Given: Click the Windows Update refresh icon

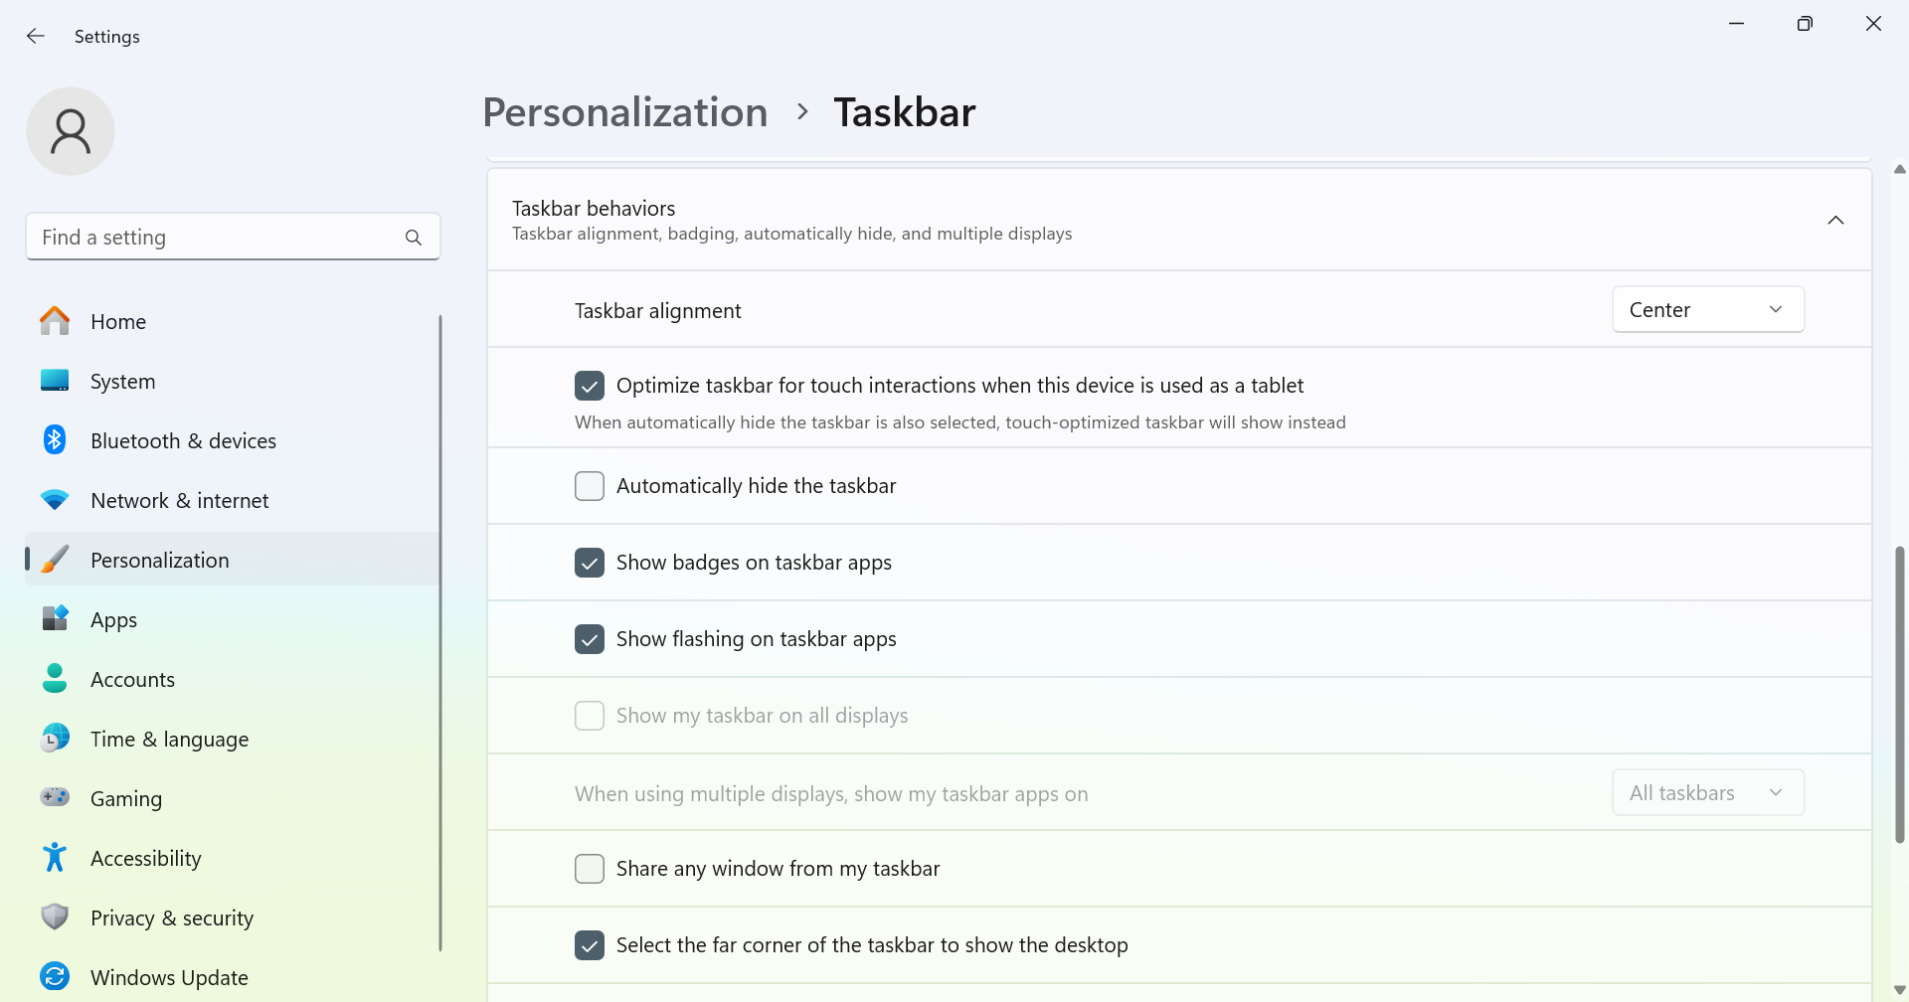Looking at the screenshot, I should coord(55,976).
